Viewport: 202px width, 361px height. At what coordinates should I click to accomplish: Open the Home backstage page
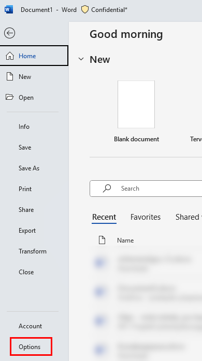(x=34, y=56)
